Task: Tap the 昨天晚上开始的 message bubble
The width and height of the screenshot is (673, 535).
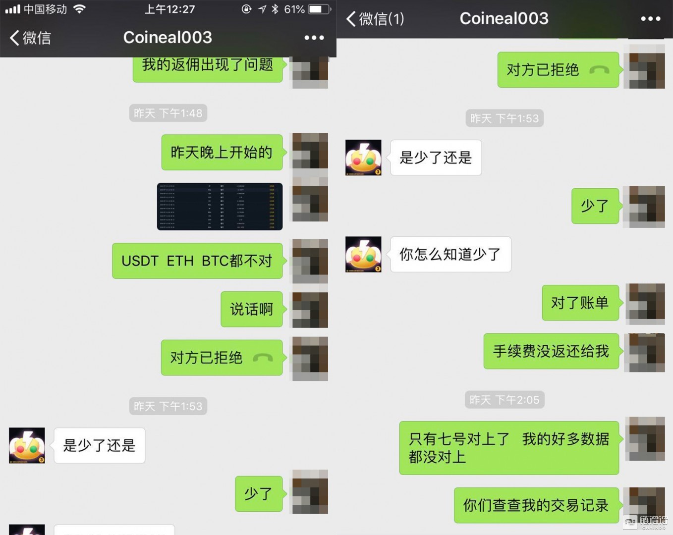Action: pos(222,152)
